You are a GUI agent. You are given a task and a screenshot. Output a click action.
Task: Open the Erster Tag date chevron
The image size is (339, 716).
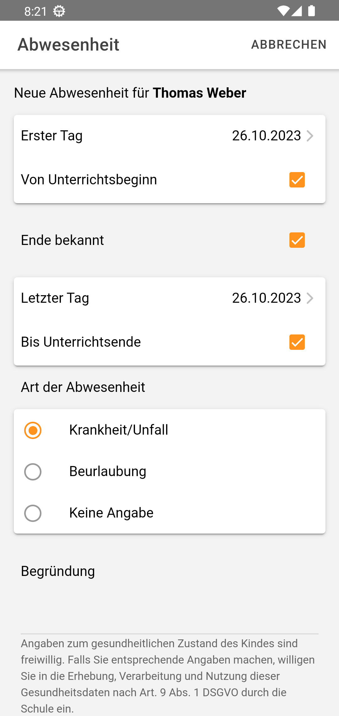click(310, 136)
